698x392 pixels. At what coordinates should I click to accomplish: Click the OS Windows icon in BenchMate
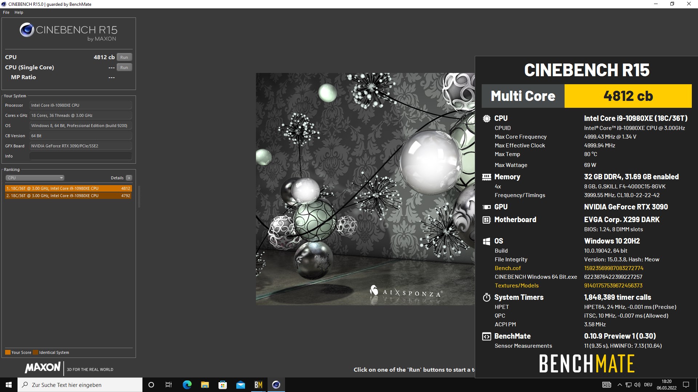point(486,241)
